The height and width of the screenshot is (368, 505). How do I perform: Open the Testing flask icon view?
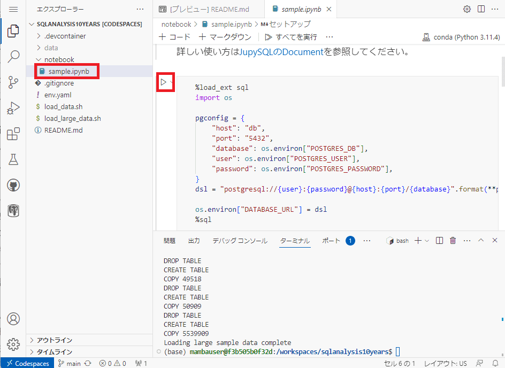tap(13, 159)
